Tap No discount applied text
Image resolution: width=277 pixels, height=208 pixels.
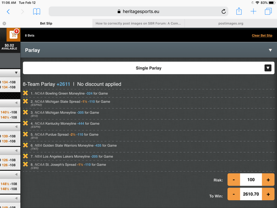(x=99, y=84)
